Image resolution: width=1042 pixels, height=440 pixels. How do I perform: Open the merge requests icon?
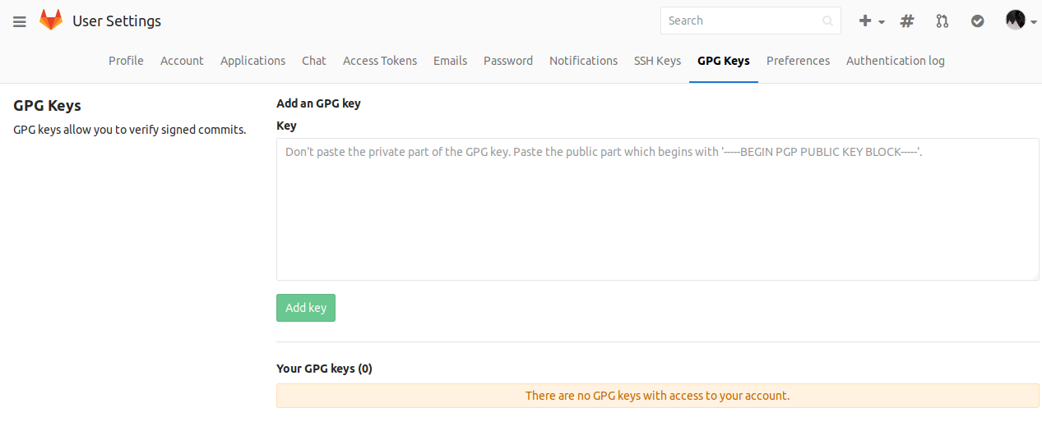coord(942,21)
